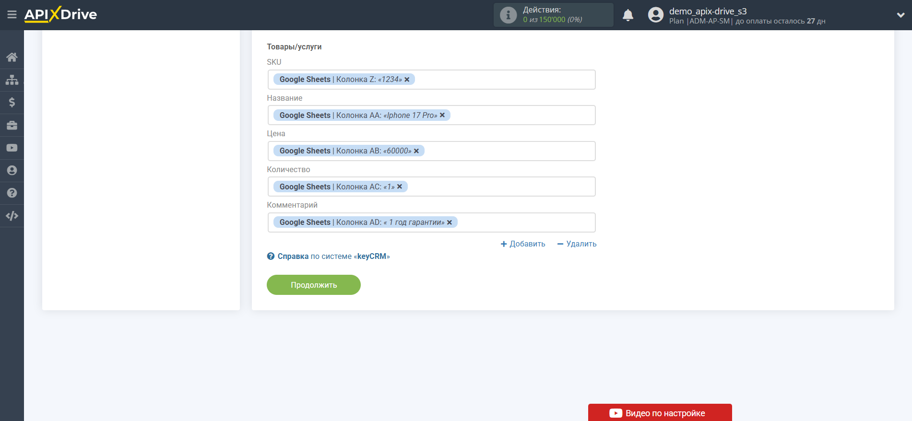Click Добавить to add a product
Screen dimensions: 912x421
(x=523, y=244)
